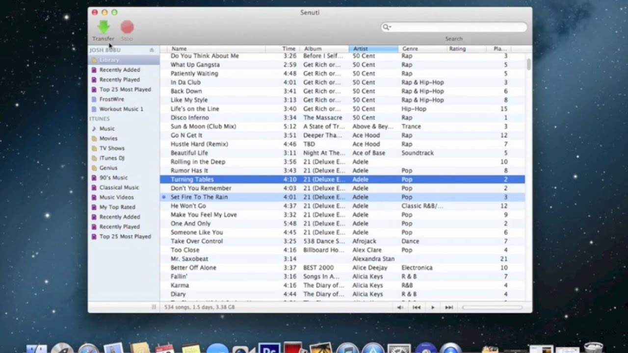Click inside the Search field
Viewport: 628px width, 353px height.
point(454,27)
